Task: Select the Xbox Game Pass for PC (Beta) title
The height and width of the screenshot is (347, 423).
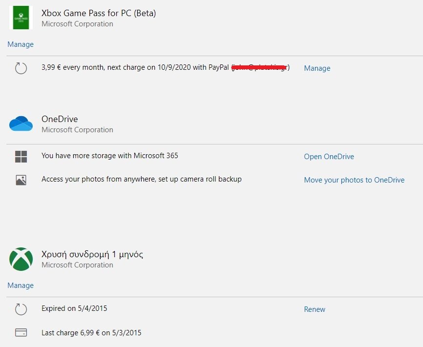Action: pos(99,13)
